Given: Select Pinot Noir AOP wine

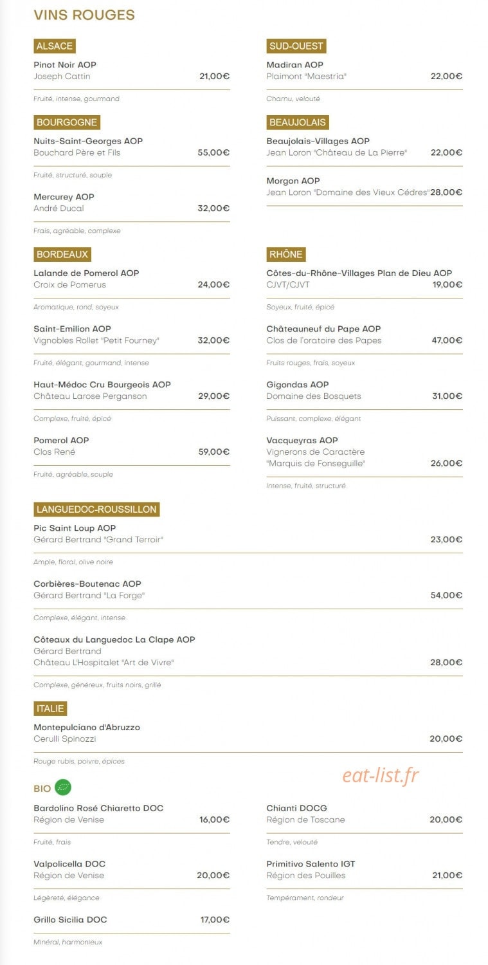Looking at the screenshot, I should 65,65.
